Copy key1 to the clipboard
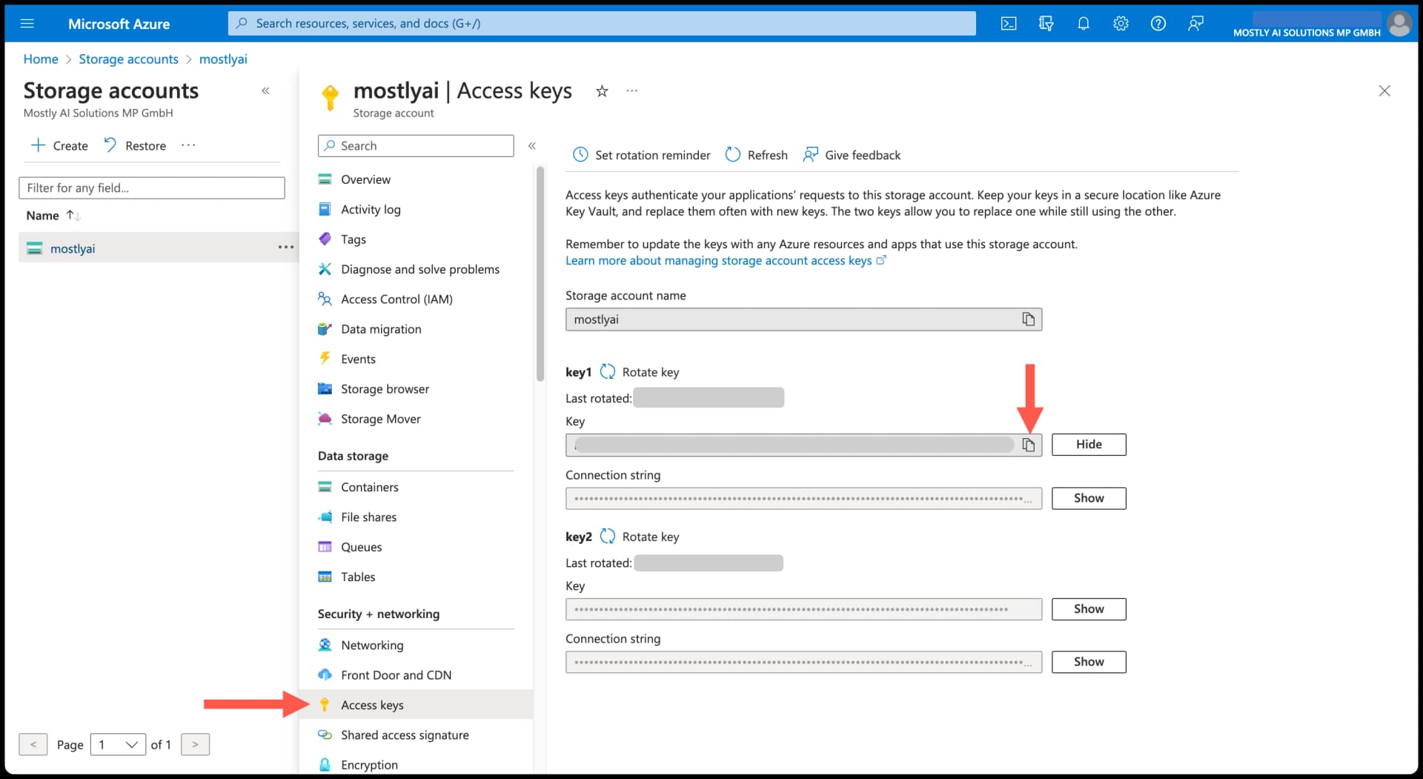Image resolution: width=1423 pixels, height=779 pixels. point(1029,445)
